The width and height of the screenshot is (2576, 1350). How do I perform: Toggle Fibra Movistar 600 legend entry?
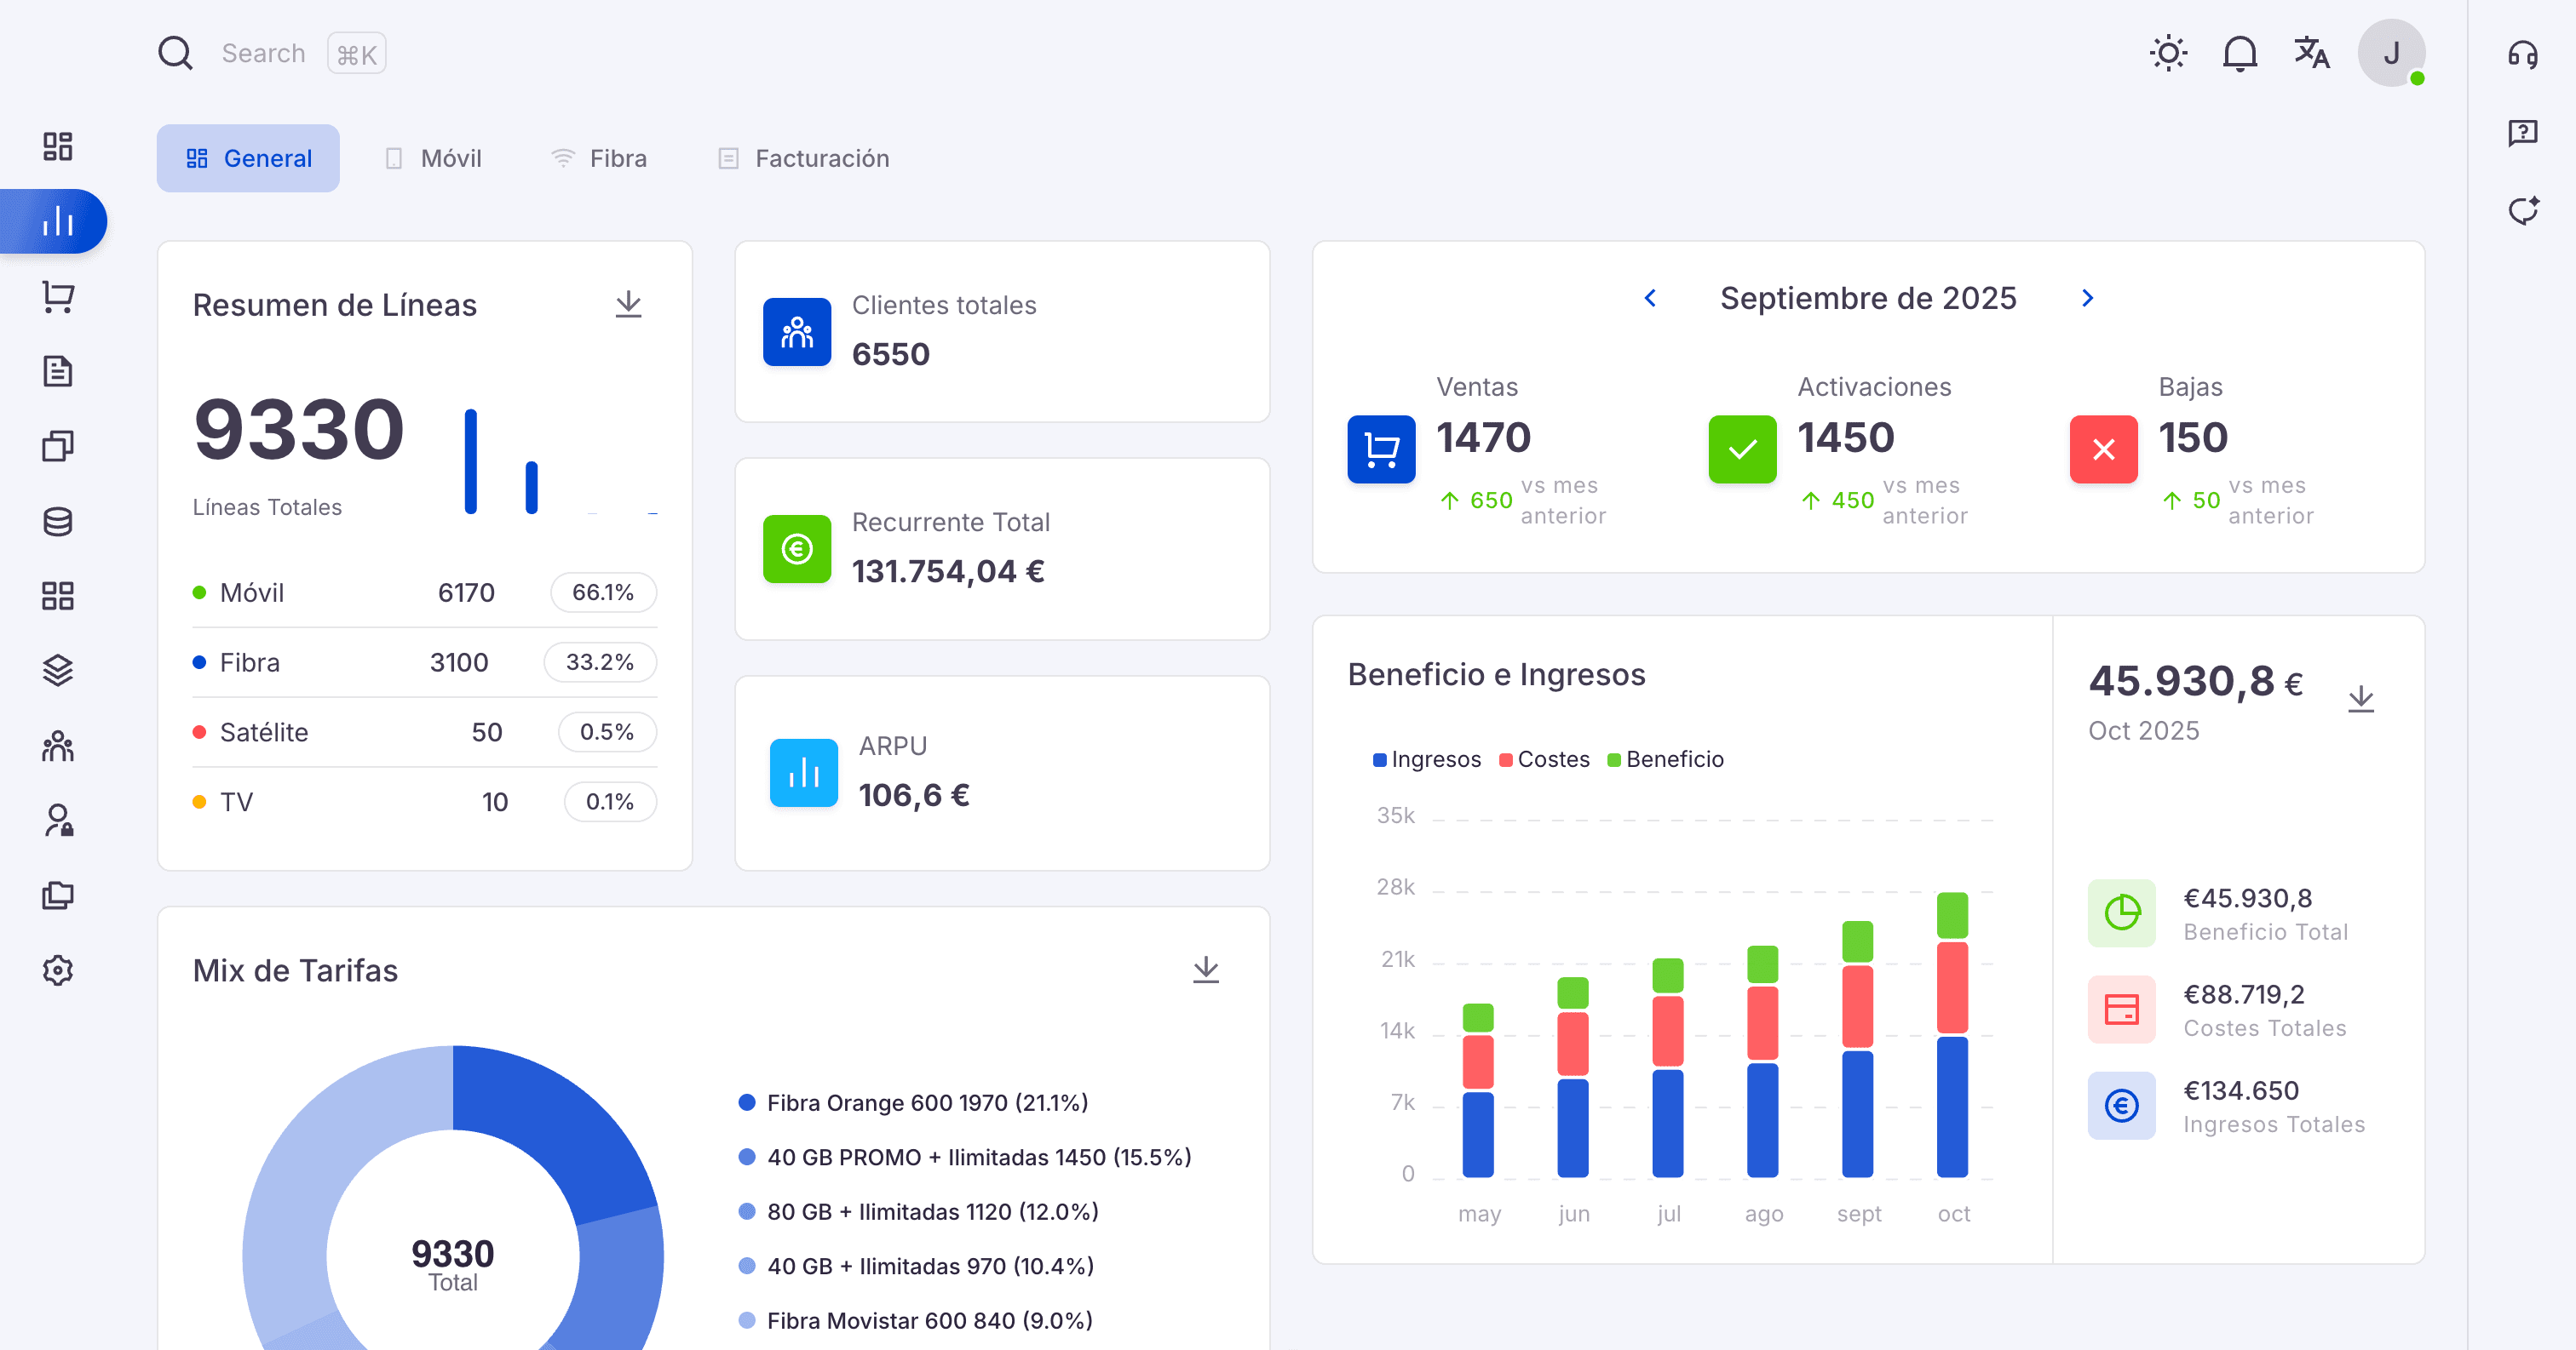[915, 1320]
